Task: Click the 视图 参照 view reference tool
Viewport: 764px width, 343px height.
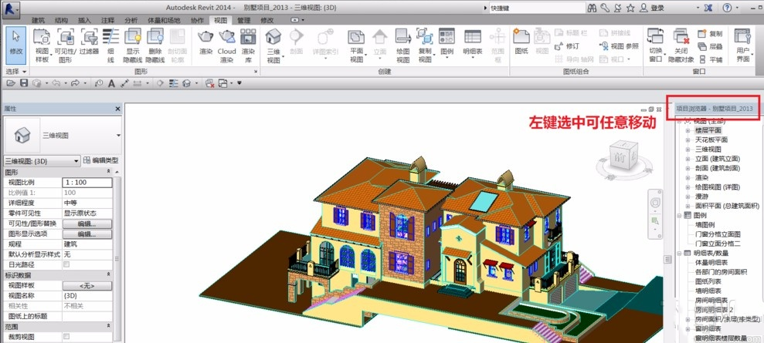Action: point(620,46)
